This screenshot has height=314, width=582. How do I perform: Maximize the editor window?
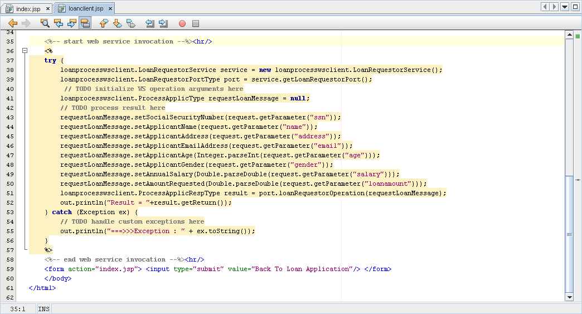point(575,7)
